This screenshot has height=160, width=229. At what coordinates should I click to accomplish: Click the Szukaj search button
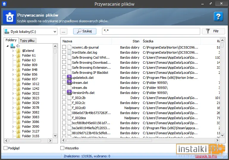pos(85,31)
